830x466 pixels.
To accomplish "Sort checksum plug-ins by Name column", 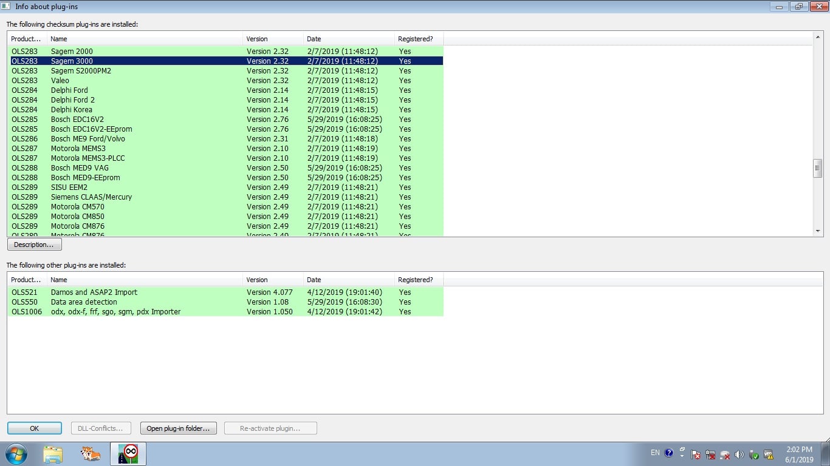I will click(145, 39).
